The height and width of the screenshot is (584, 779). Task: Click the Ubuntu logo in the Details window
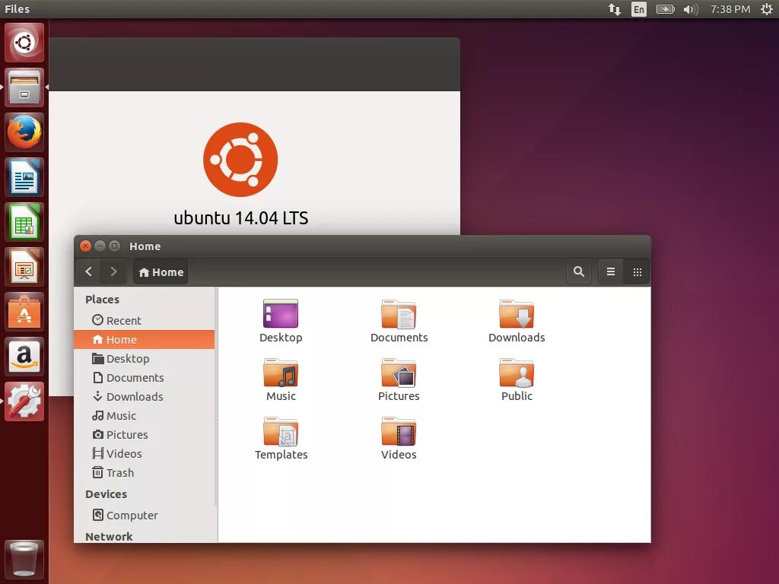tap(240, 160)
